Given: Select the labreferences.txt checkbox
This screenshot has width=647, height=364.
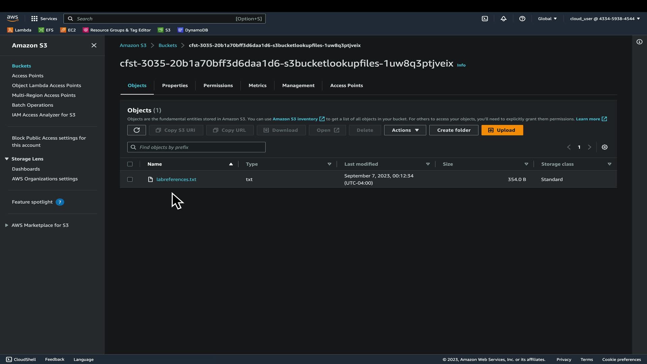Looking at the screenshot, I should click(130, 179).
